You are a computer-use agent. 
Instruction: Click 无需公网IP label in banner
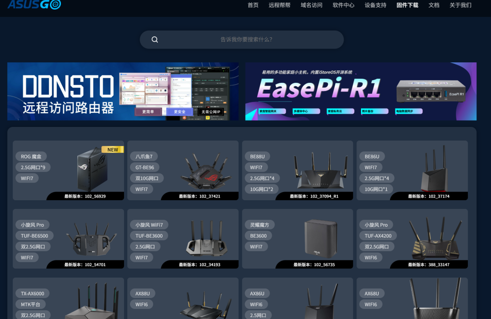211,112
